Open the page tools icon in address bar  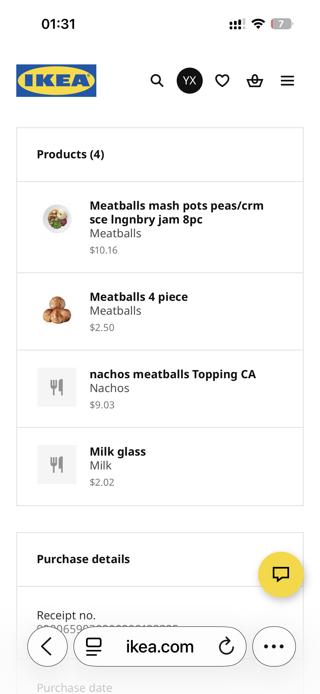94,646
